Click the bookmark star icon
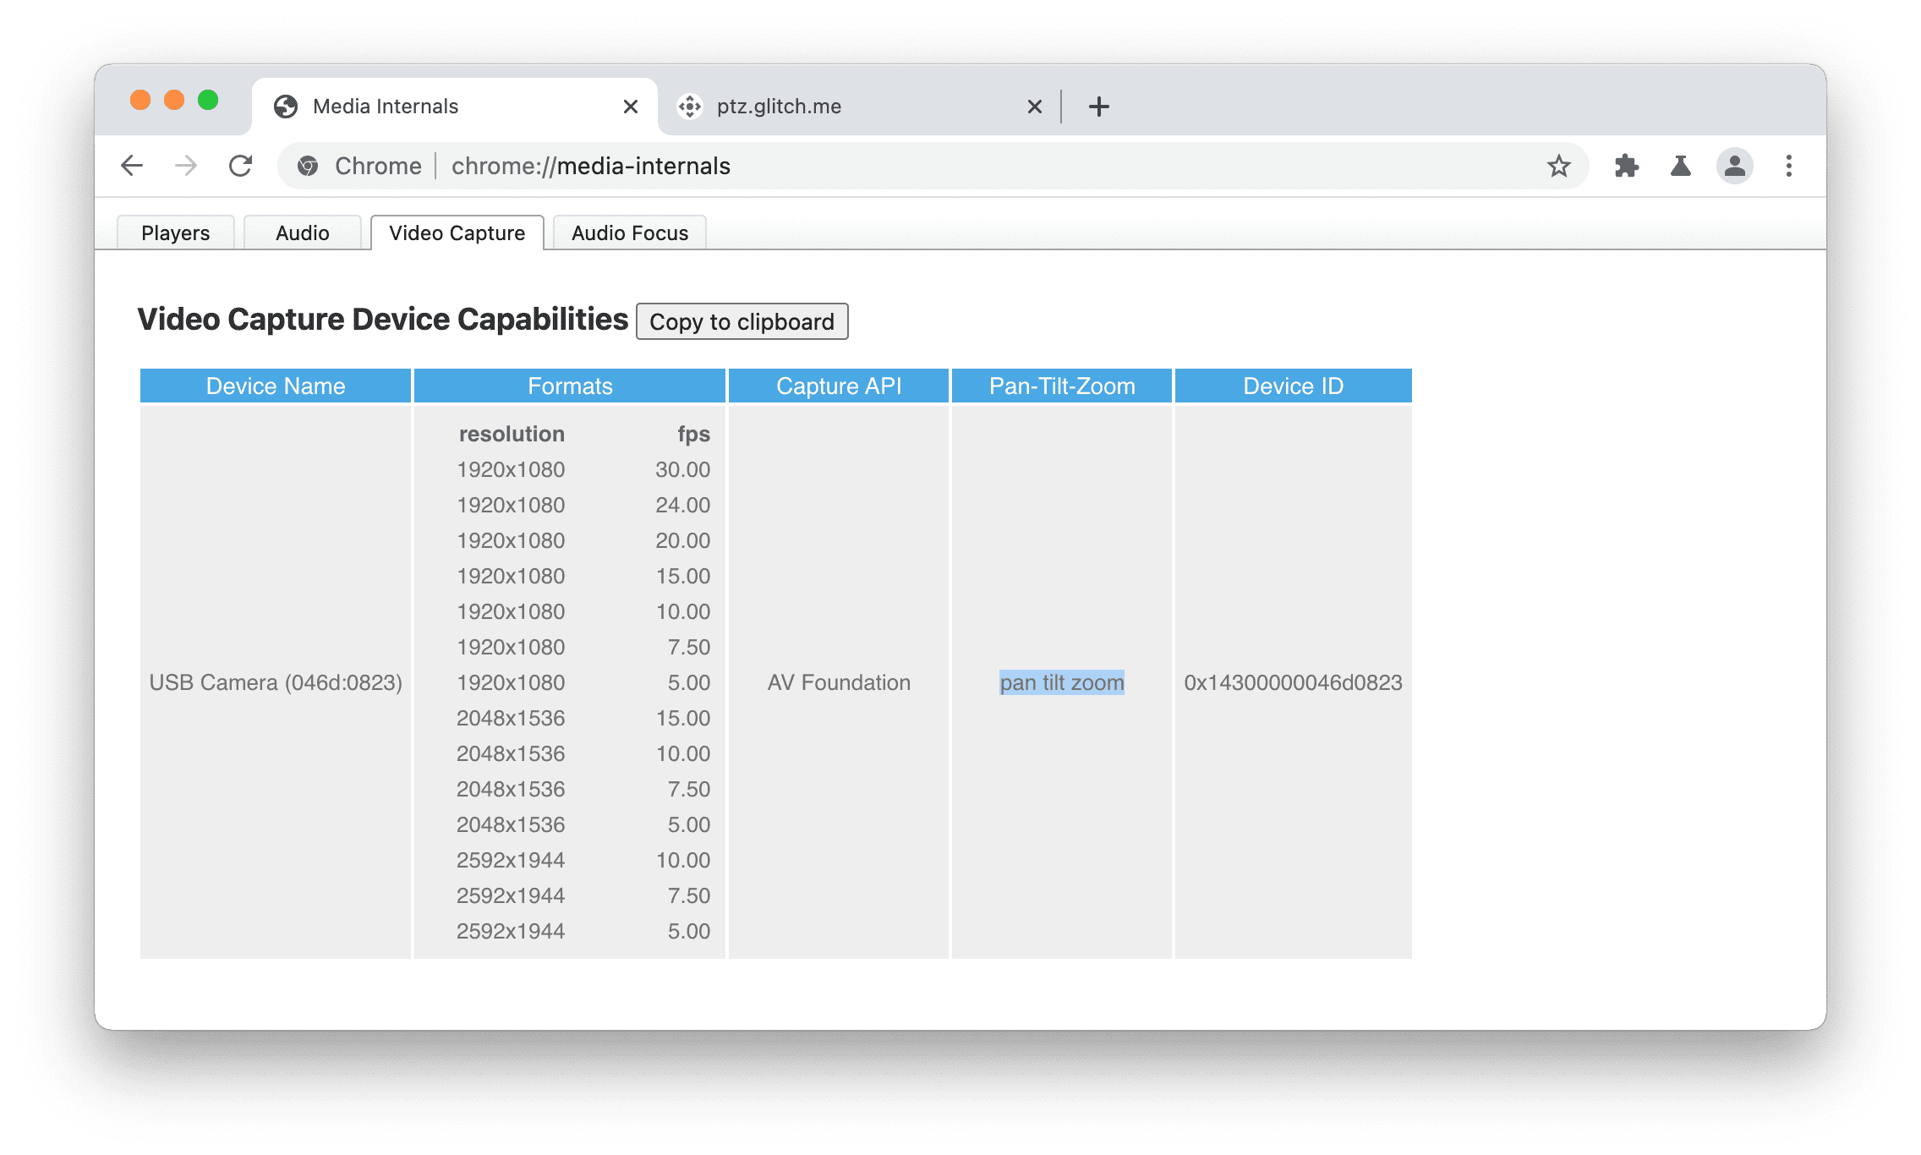Image resolution: width=1921 pixels, height=1155 pixels. pyautogui.click(x=1563, y=166)
